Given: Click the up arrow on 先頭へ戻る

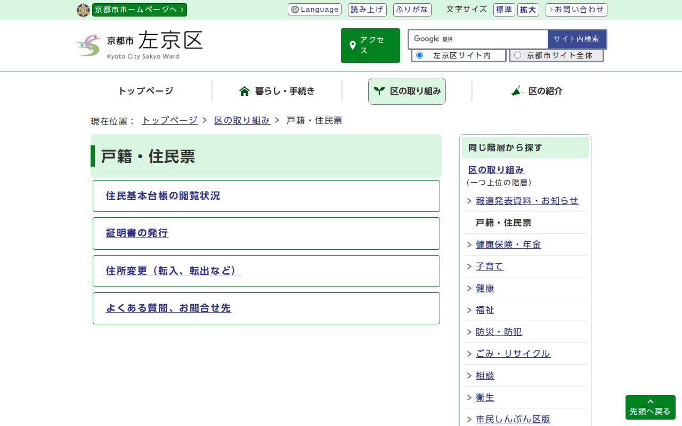Looking at the screenshot, I should [x=650, y=402].
